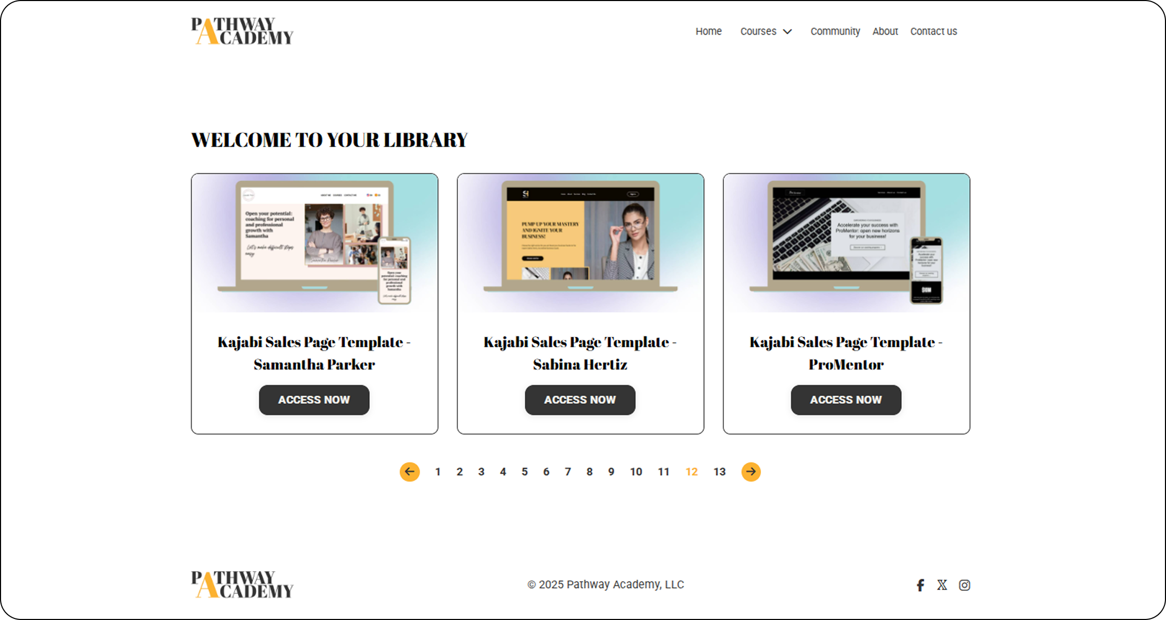Go to previous page with left arrow
Image resolution: width=1166 pixels, height=620 pixels.
coord(410,472)
